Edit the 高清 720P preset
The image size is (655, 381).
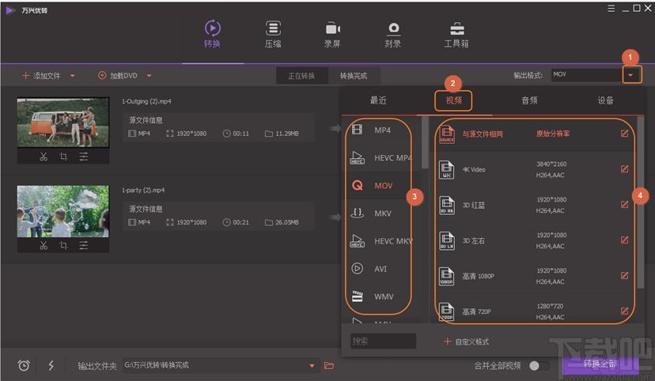tap(624, 311)
